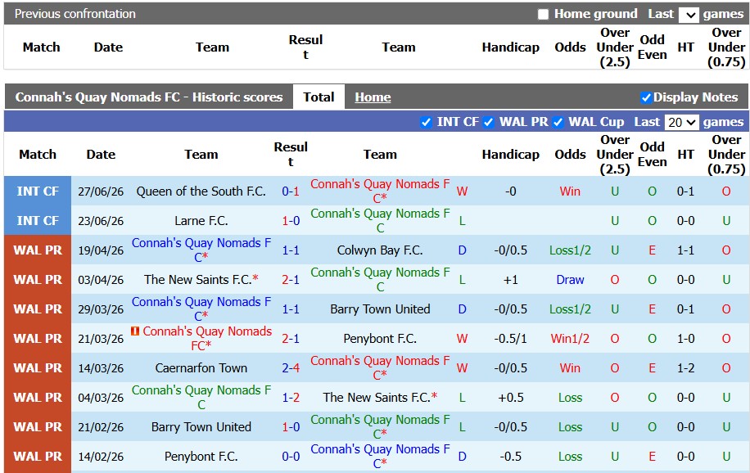Click the 2-1 score on 03/04/26
The image size is (750, 473).
(x=291, y=280)
